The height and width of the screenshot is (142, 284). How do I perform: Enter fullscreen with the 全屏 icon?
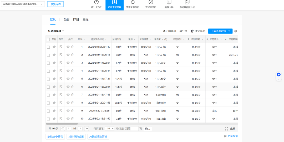pyautogui.click(x=226, y=129)
